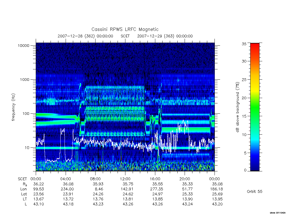286x214 pixels.
Task: Click the 'SCET' label between the header dates
Action: pos(125,36)
